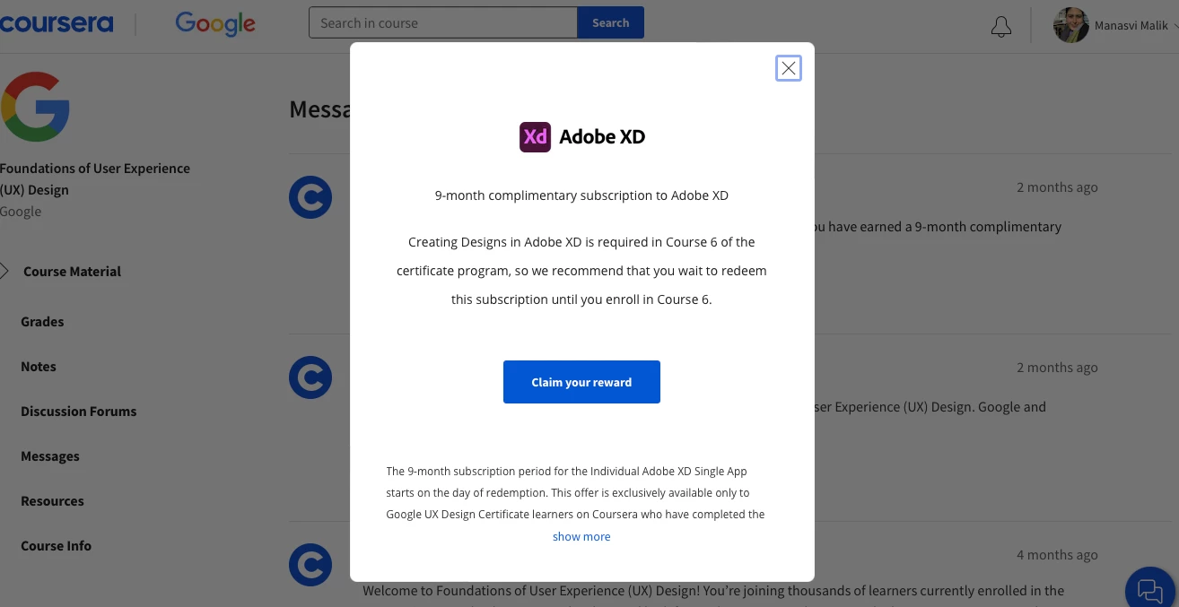1179x607 pixels.
Task: Expand the Course Material section
Action: pos(72,271)
